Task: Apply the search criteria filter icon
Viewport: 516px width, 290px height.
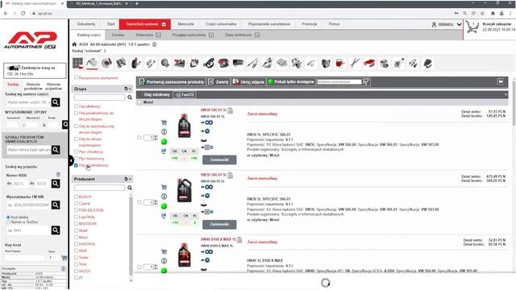Action: pyautogui.click(x=365, y=81)
